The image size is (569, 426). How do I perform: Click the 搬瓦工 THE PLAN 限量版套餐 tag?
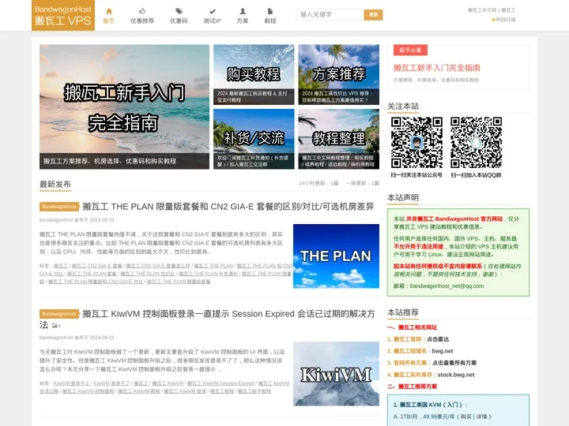click(179, 282)
